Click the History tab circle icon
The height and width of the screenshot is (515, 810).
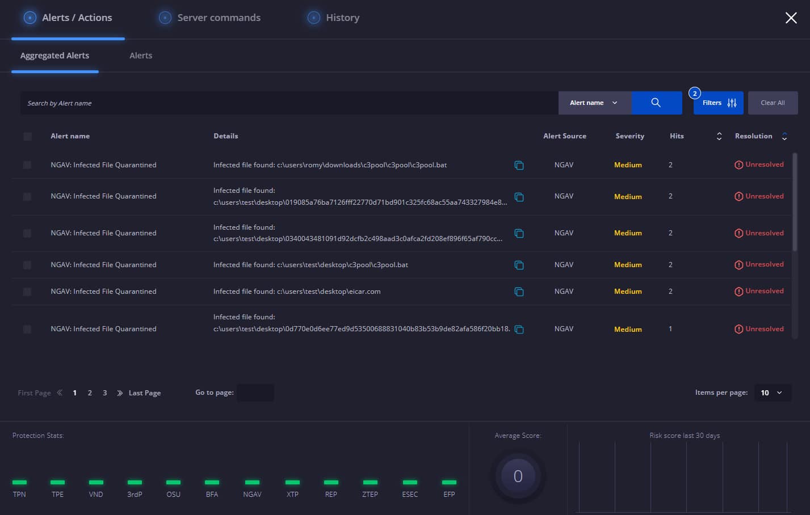[314, 18]
